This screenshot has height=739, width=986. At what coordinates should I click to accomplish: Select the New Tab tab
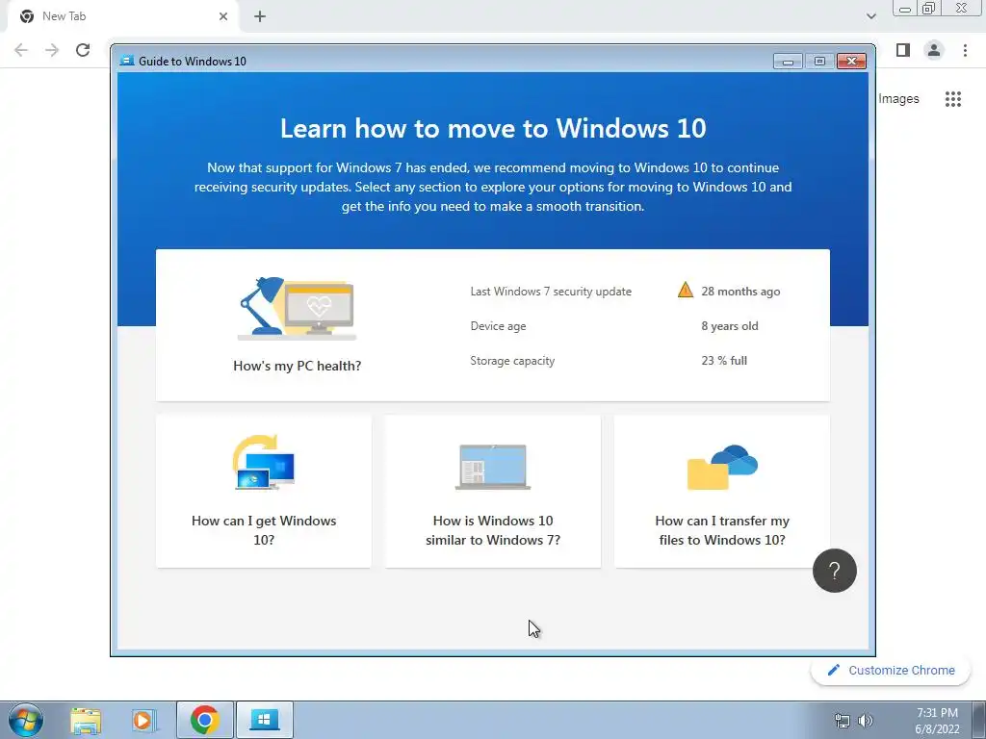pos(123,16)
